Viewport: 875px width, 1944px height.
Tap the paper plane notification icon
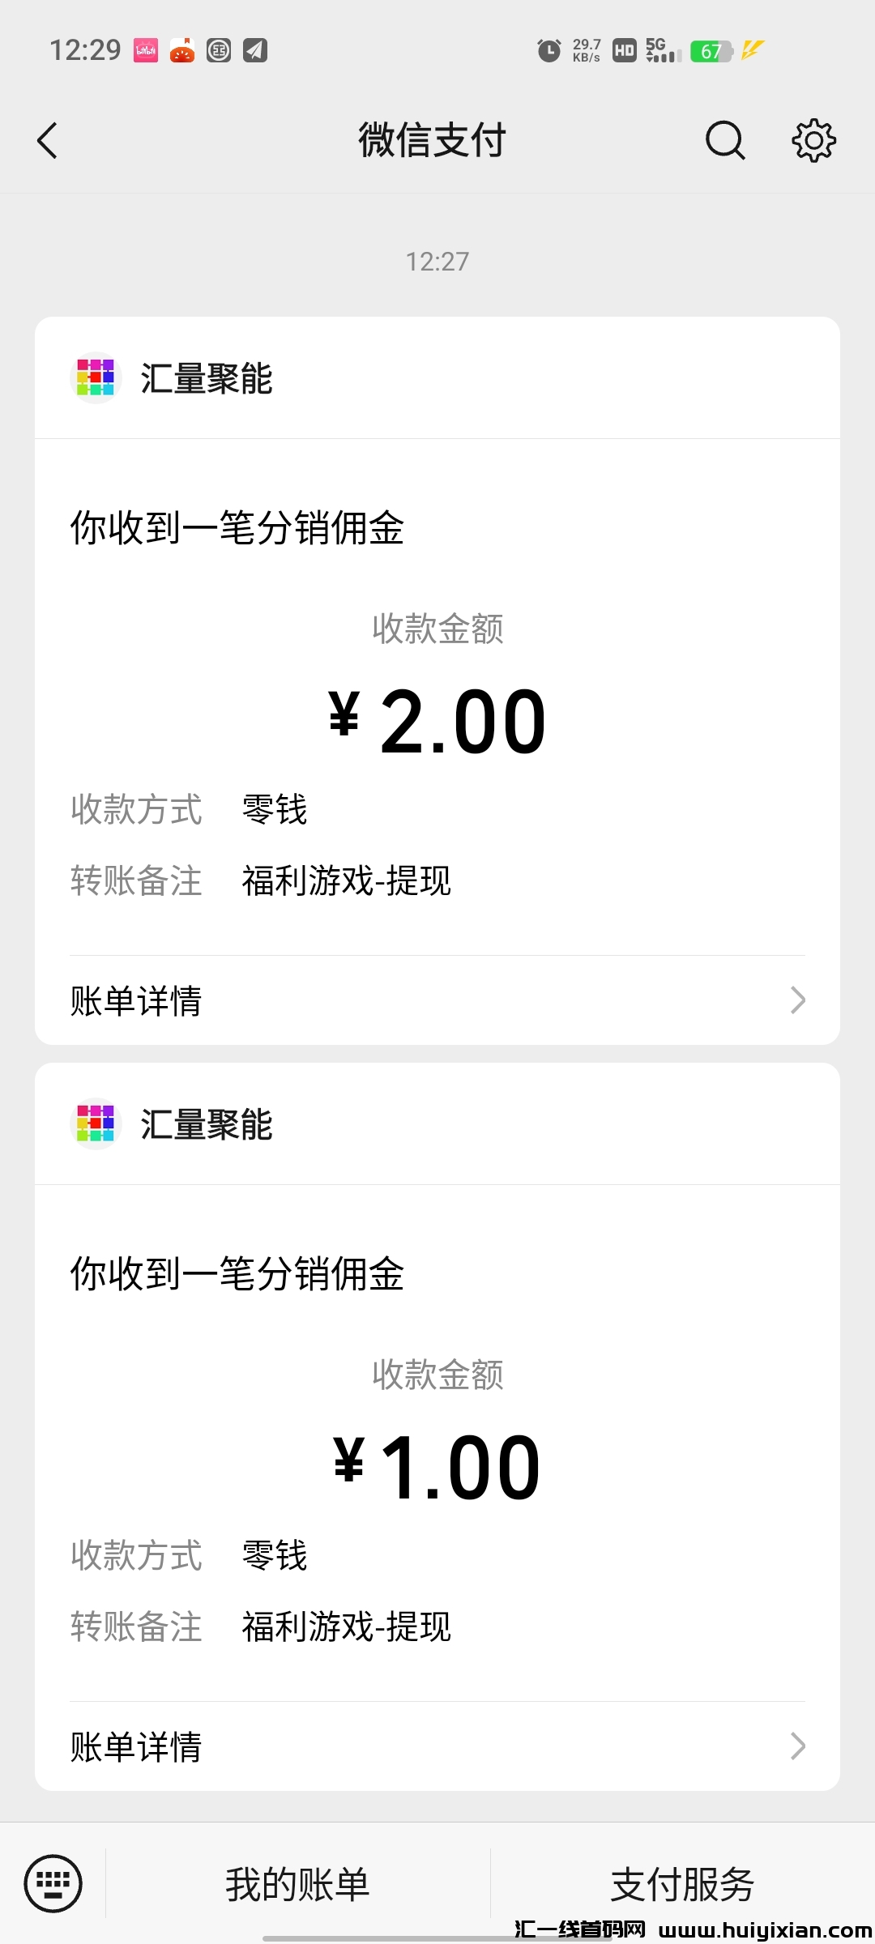click(x=255, y=51)
